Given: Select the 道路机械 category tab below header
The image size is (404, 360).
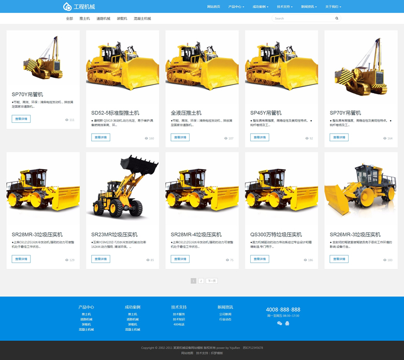Looking at the screenshot, I should coord(103,19).
